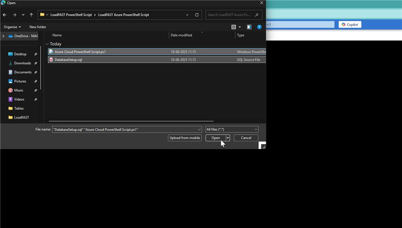Refresh the current folder listing
Image resolution: width=402 pixels, height=228 pixels.
(196, 15)
